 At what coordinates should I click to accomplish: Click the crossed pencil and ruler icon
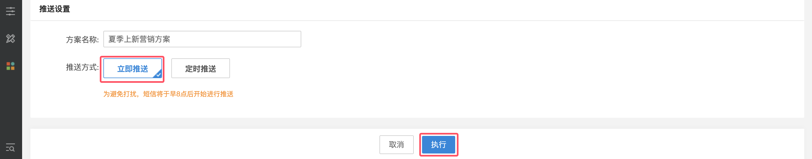click(11, 39)
